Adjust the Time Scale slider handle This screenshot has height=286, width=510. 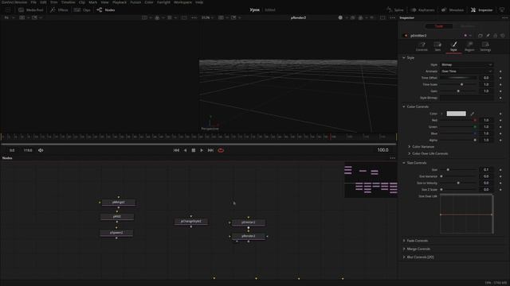[x=461, y=85]
